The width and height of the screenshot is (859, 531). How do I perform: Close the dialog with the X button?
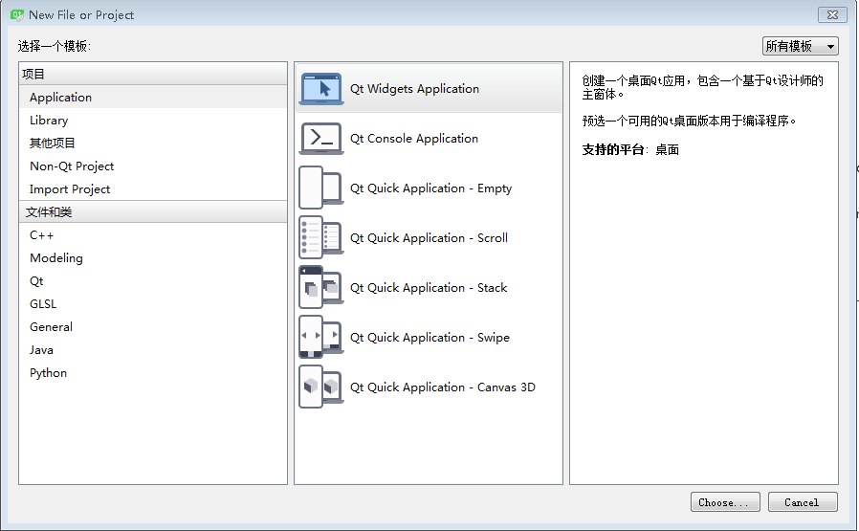coord(832,14)
